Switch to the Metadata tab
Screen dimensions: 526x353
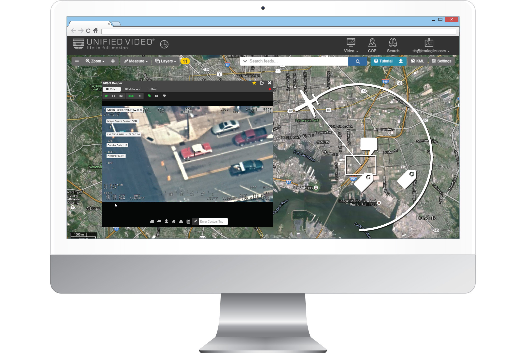point(132,89)
